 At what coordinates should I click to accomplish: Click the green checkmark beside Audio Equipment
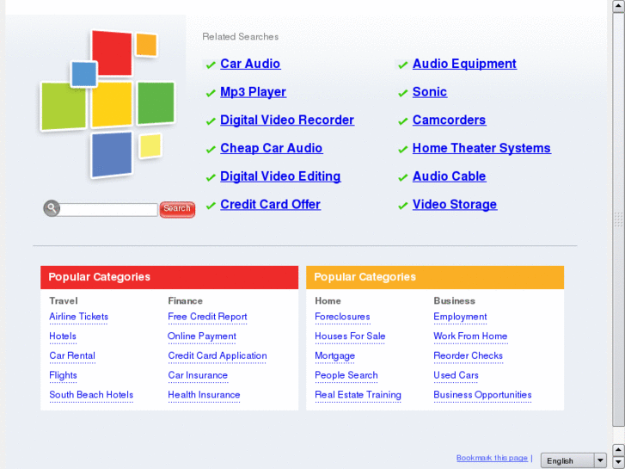[403, 65]
